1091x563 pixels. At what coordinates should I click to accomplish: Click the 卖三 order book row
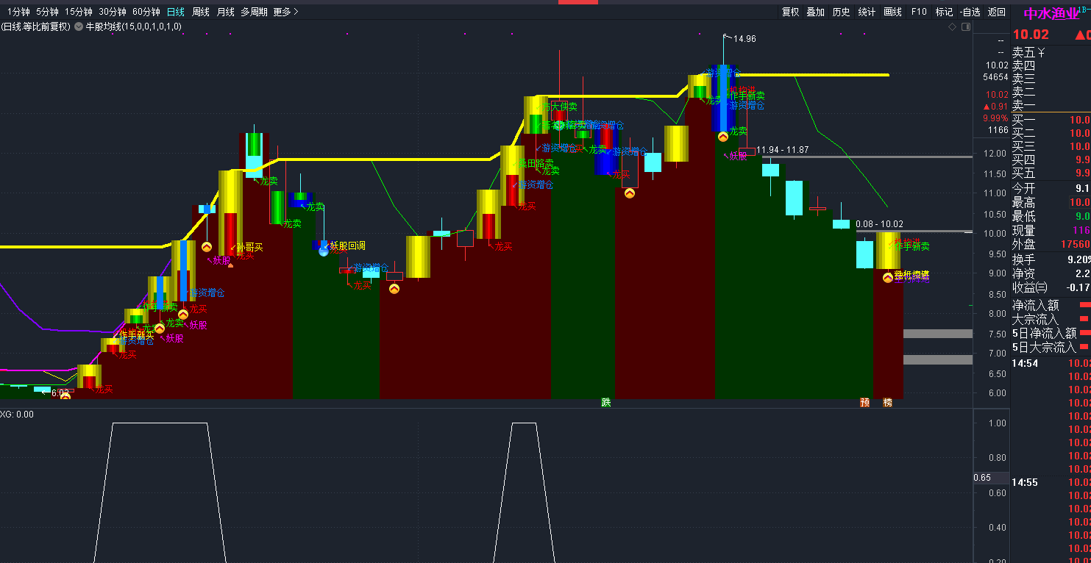[x=1051, y=79]
